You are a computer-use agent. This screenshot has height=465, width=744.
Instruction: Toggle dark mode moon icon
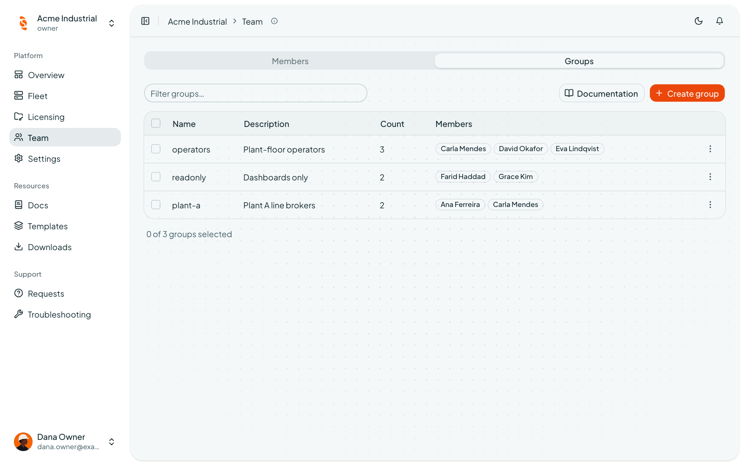click(698, 21)
